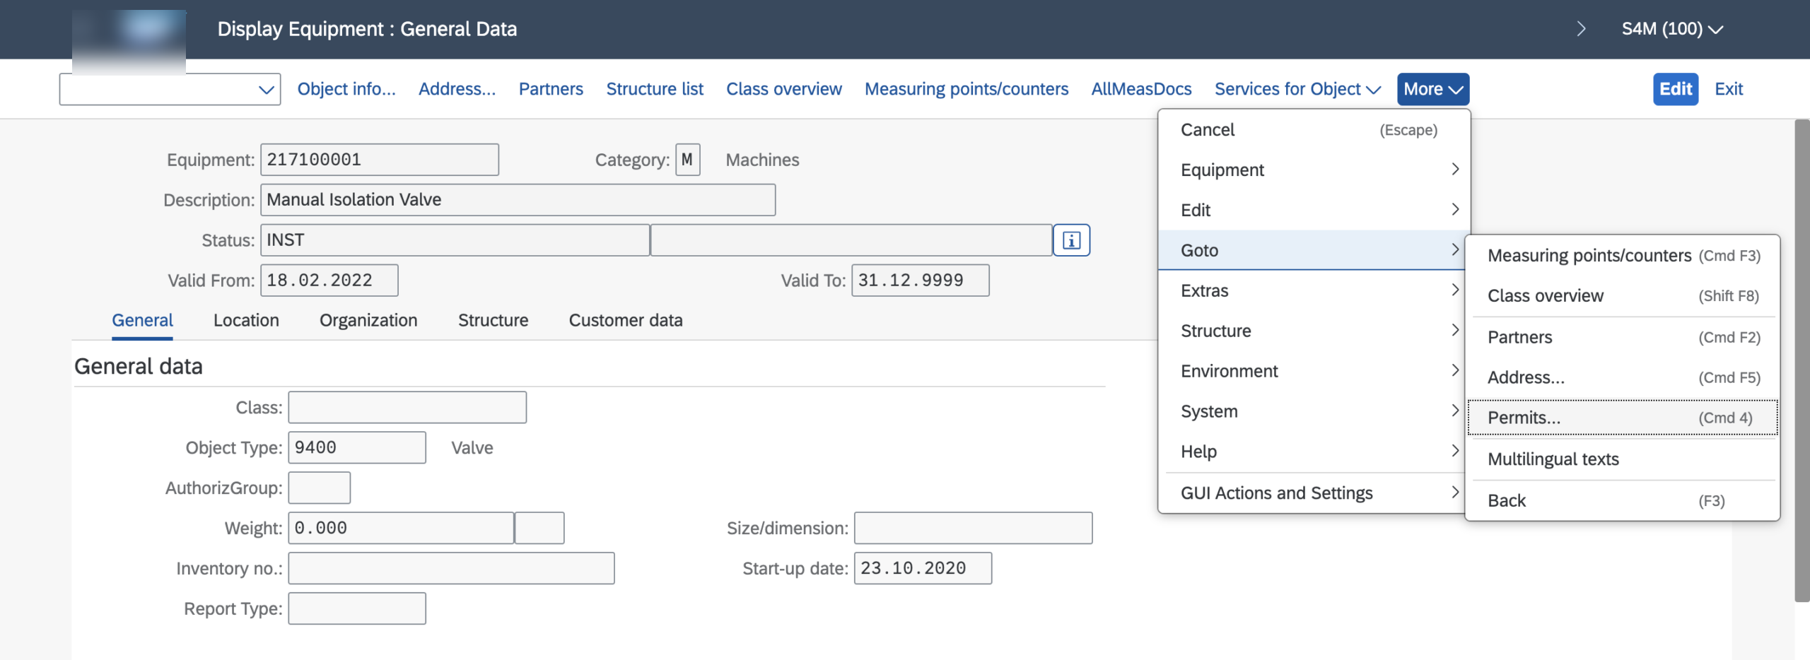Open the command field dropdown
The image size is (1810, 660).
(267, 90)
